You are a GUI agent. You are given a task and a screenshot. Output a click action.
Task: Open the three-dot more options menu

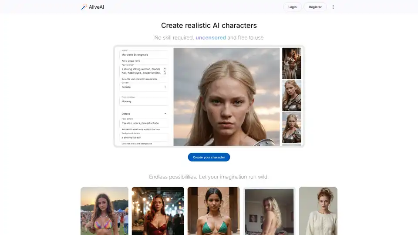(x=333, y=7)
